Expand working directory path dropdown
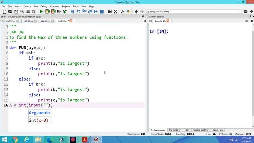Viewport: 254px width, 143px height. 241,12
